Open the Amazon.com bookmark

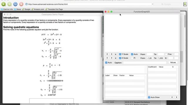coord(38,9)
